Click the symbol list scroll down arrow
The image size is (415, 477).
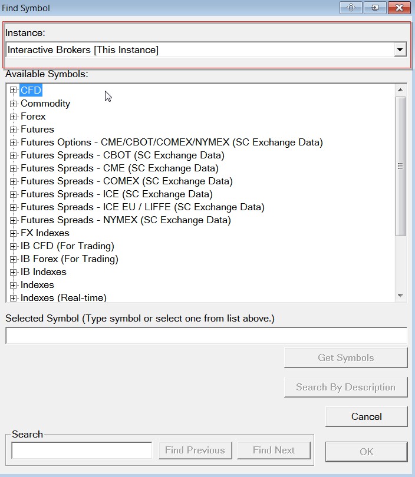click(x=400, y=296)
